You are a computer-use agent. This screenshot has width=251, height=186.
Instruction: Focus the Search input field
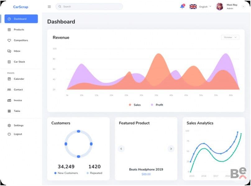coord(89,7)
